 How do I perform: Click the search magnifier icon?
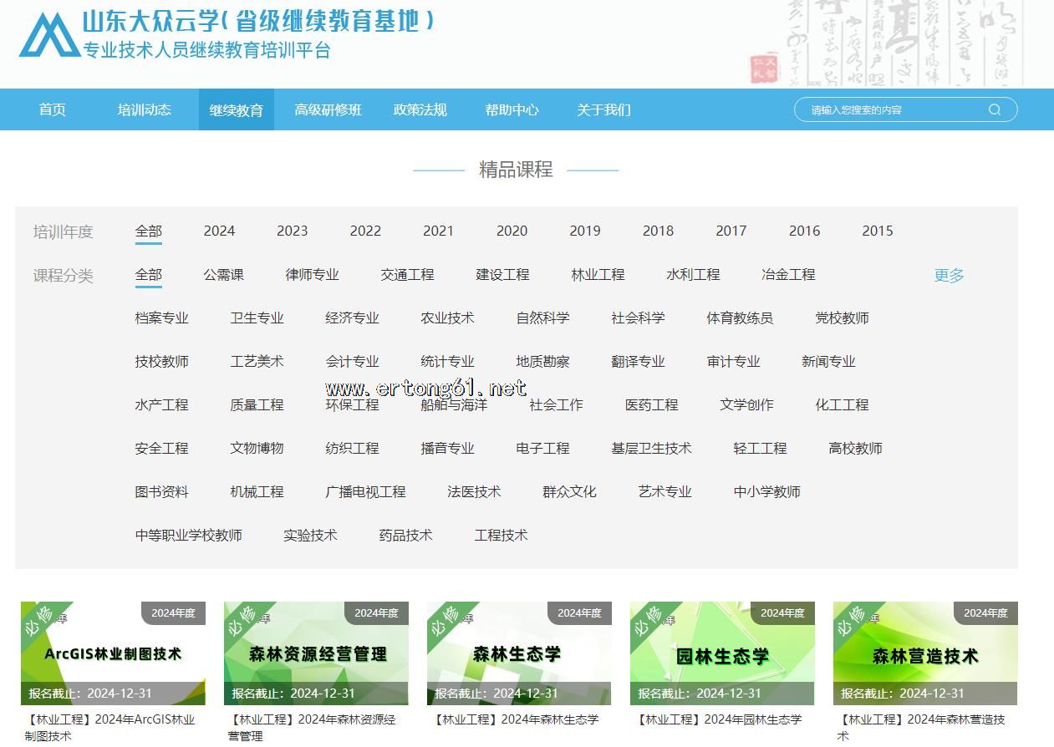[994, 109]
